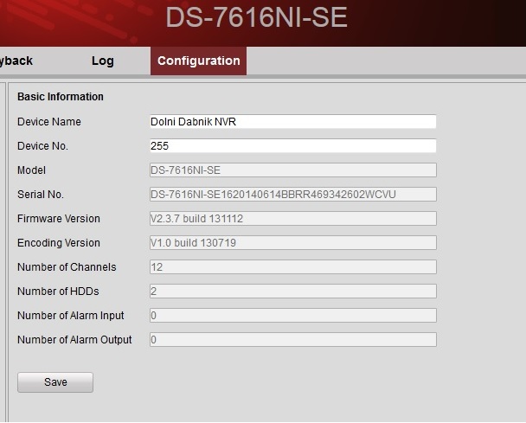Screen dimensions: 526x423
Task: Open the partially visible Playback tab
Action: click(x=16, y=61)
